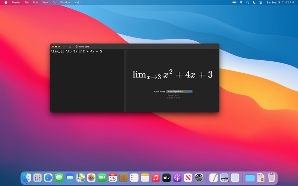The height and width of the screenshot is (186, 298).
Task: Open Music from the Dock
Action: pos(156,178)
